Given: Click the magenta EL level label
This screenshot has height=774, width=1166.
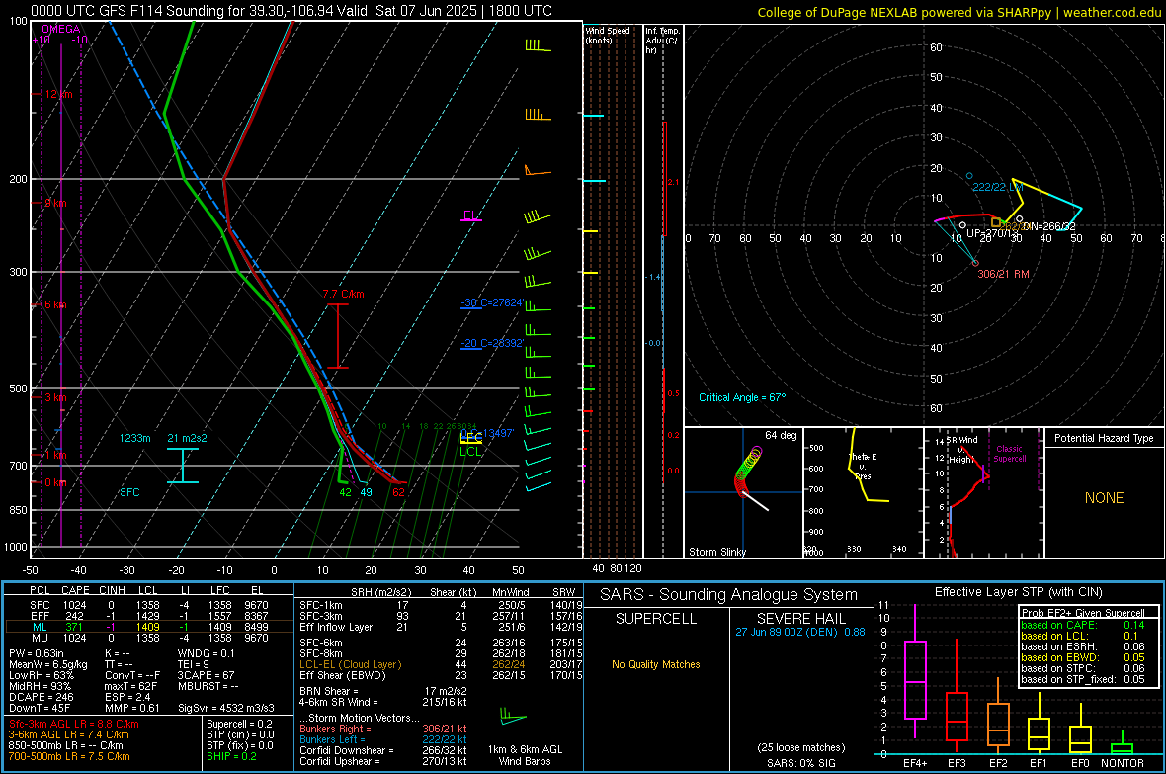Looking at the screenshot, I should coord(470,215).
